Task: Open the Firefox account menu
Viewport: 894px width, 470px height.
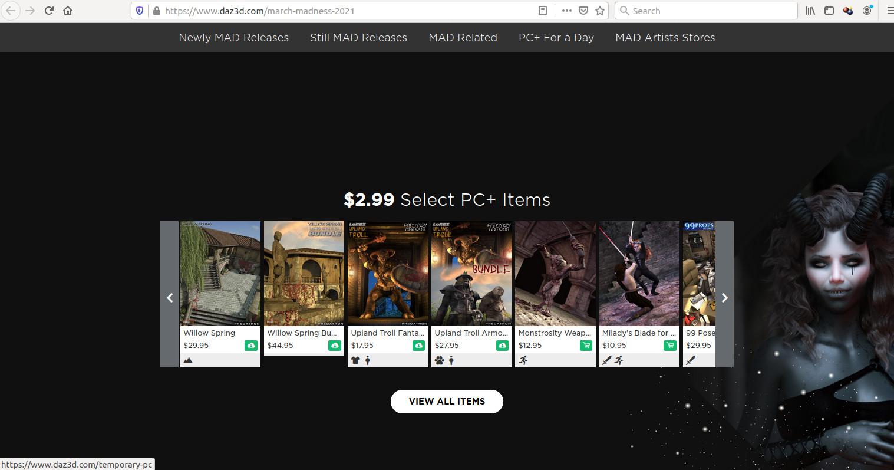Action: [x=867, y=11]
